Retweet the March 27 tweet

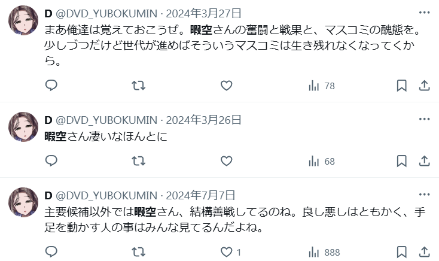click(x=139, y=86)
